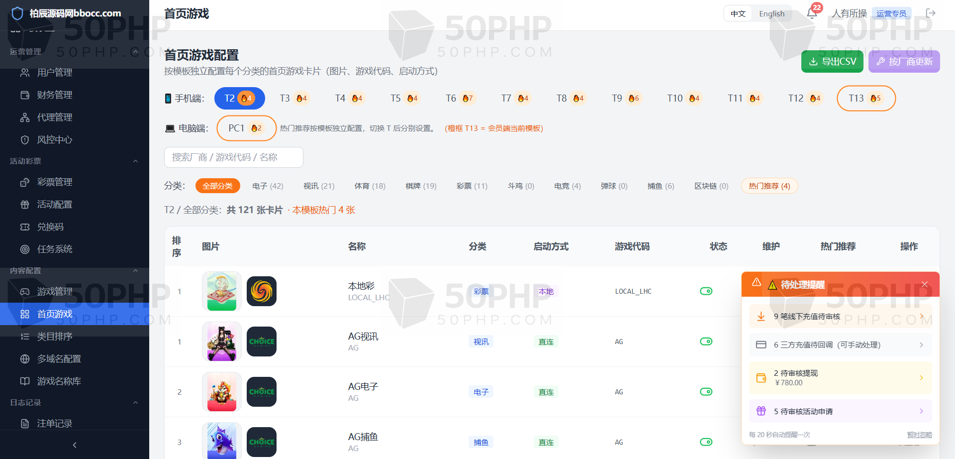Screen dimensions: 955x459
Task: Open the 6 三方充值待回调 reminder
Action: pyautogui.click(x=840, y=344)
